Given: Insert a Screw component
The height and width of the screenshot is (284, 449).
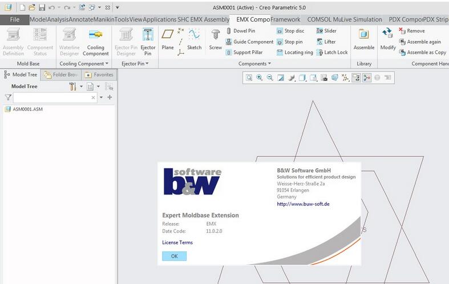Looking at the screenshot, I should 215,39.
